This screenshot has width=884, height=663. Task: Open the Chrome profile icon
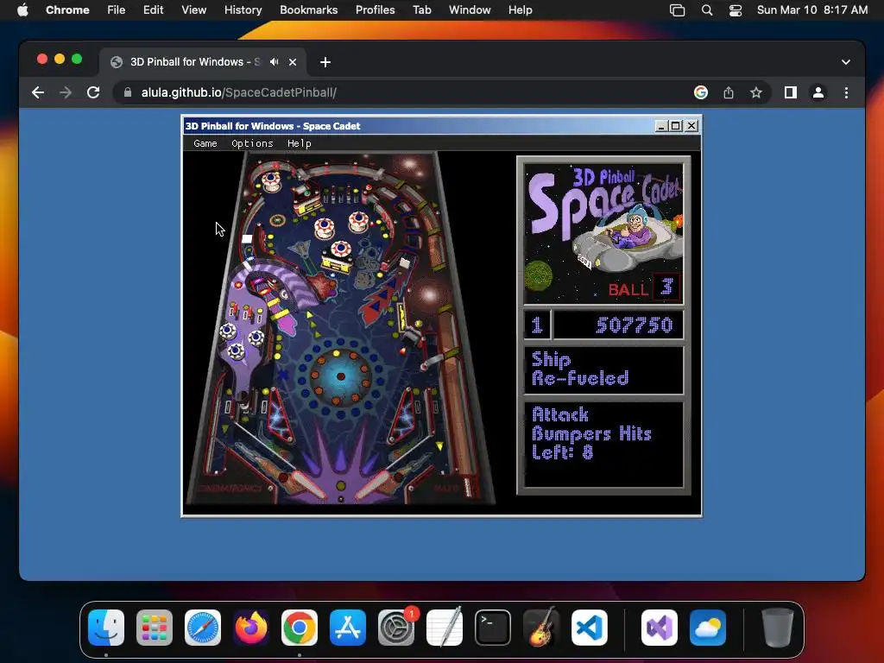pyautogui.click(x=818, y=92)
